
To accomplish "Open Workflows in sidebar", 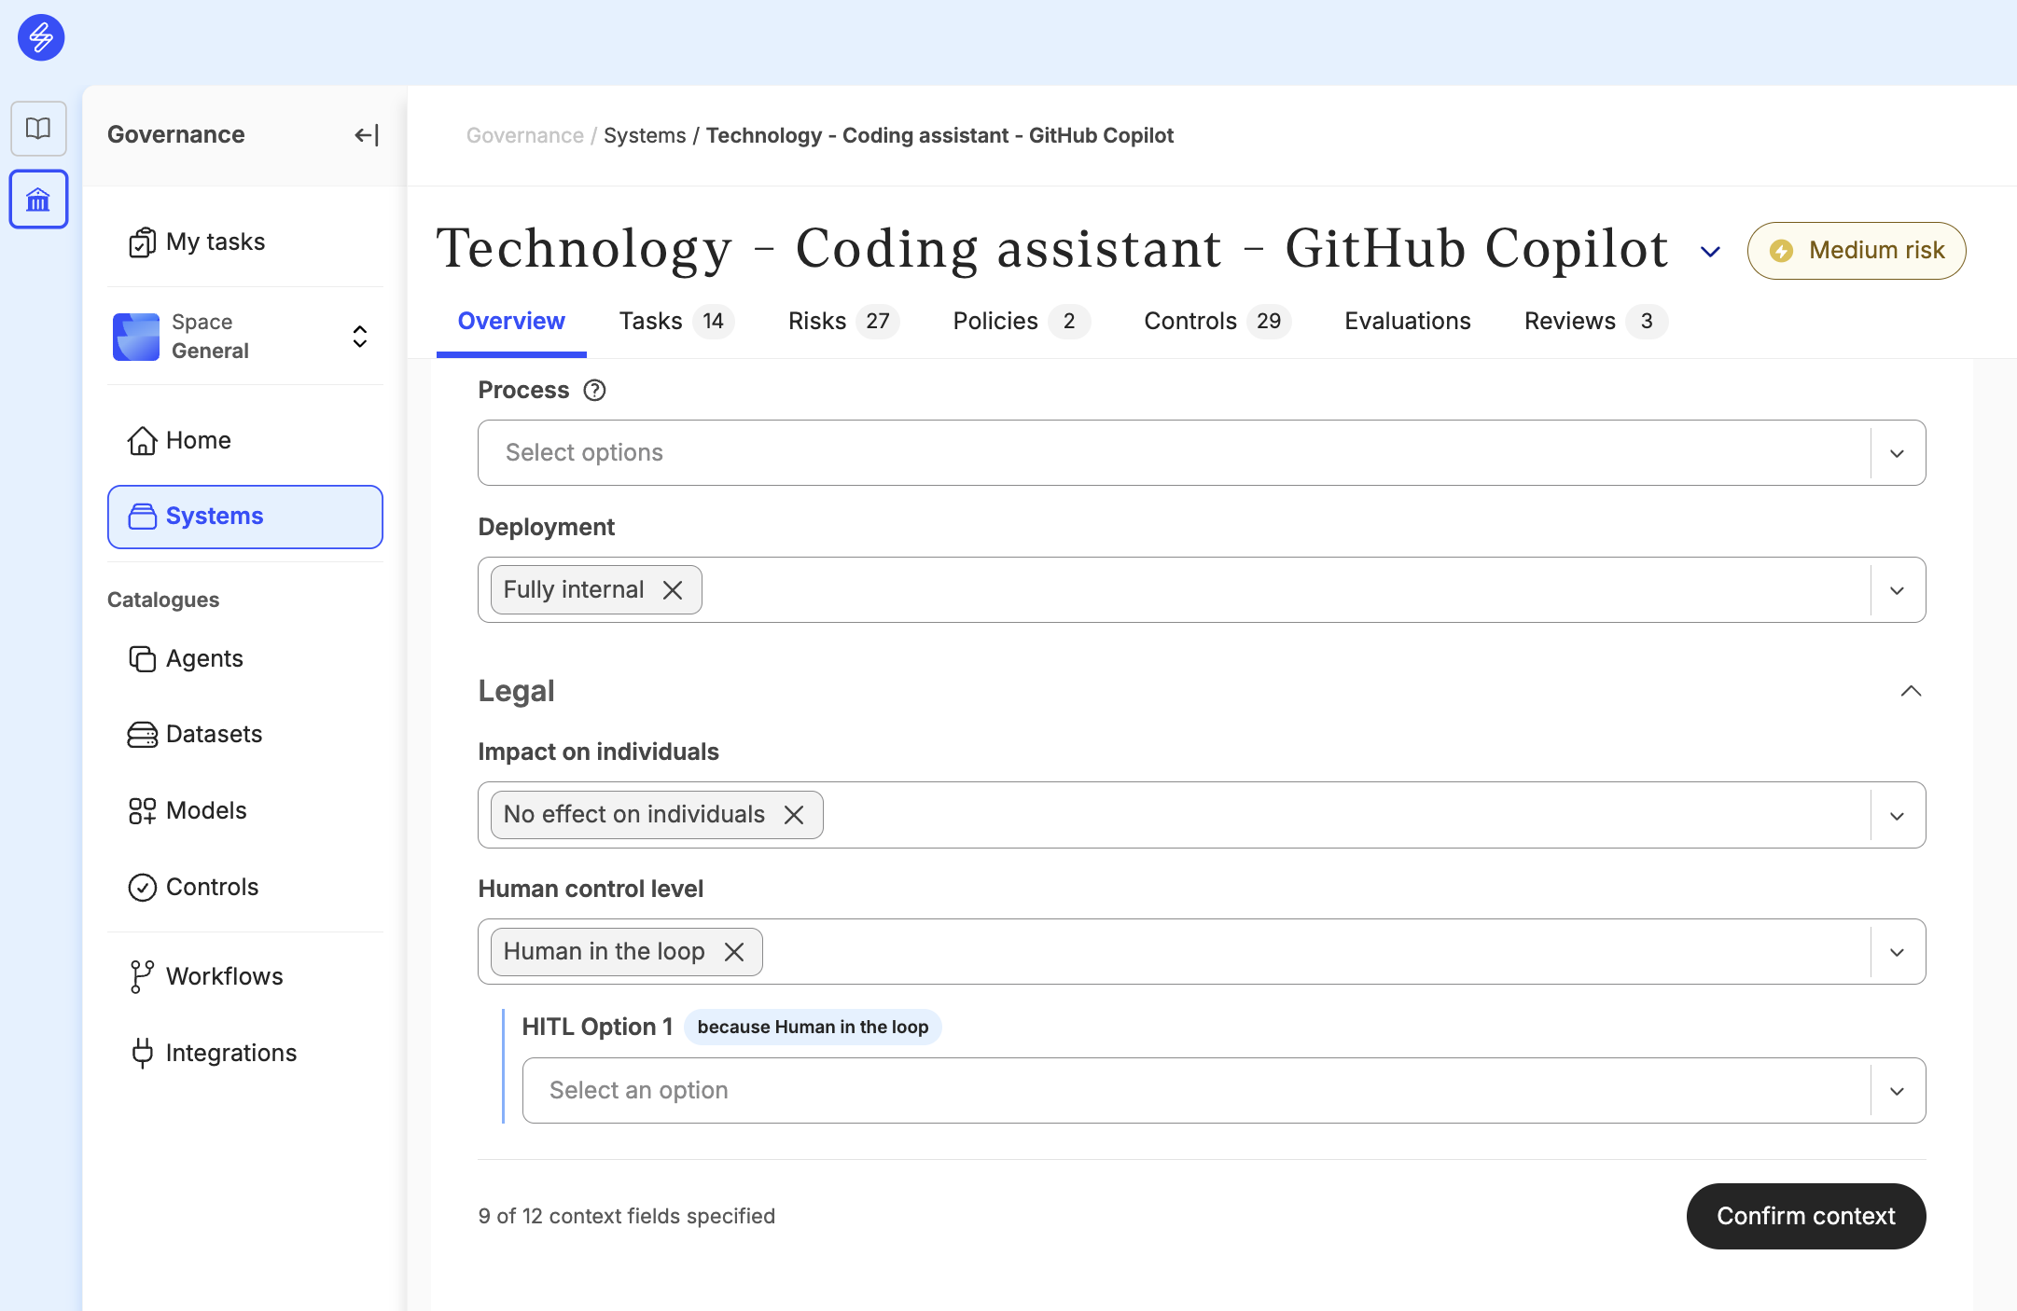I will pyautogui.click(x=245, y=976).
